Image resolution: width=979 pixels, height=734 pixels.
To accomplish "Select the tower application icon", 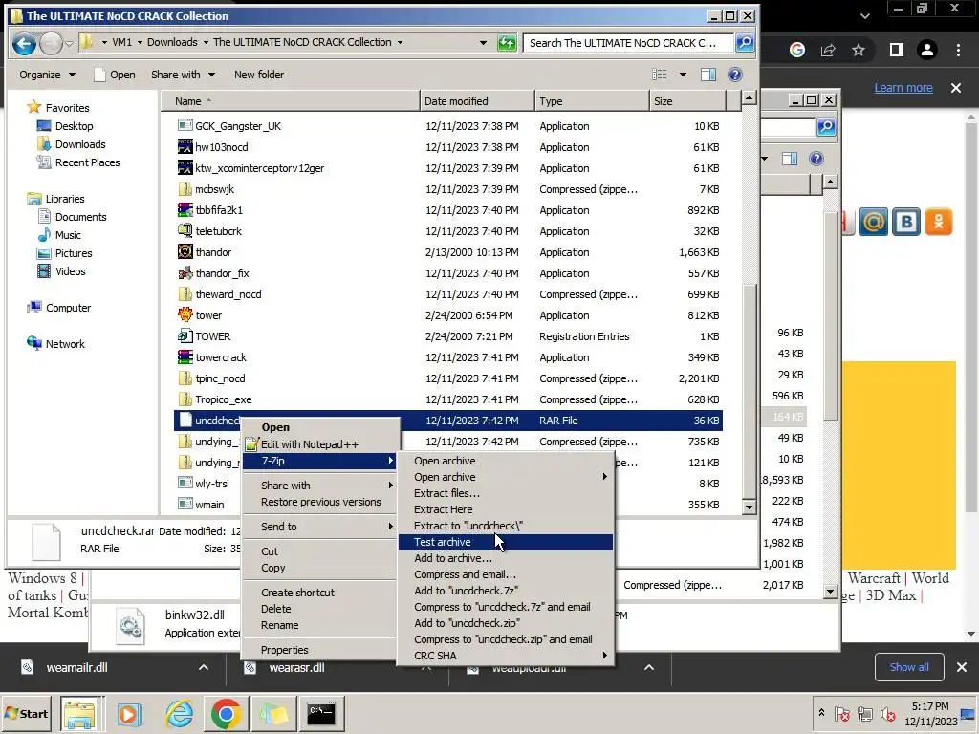I will pos(185,314).
